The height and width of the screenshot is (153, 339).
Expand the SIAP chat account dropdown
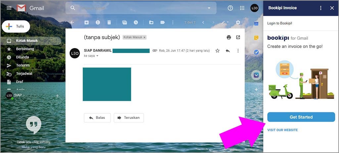[x=24, y=95]
